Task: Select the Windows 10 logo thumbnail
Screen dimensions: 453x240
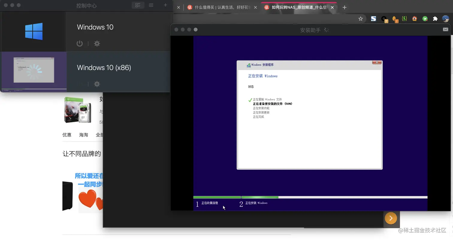Action: 34,31
